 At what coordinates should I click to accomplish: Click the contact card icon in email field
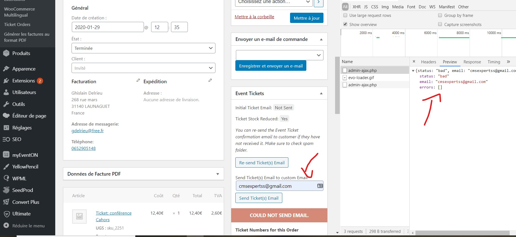pyautogui.click(x=320, y=186)
